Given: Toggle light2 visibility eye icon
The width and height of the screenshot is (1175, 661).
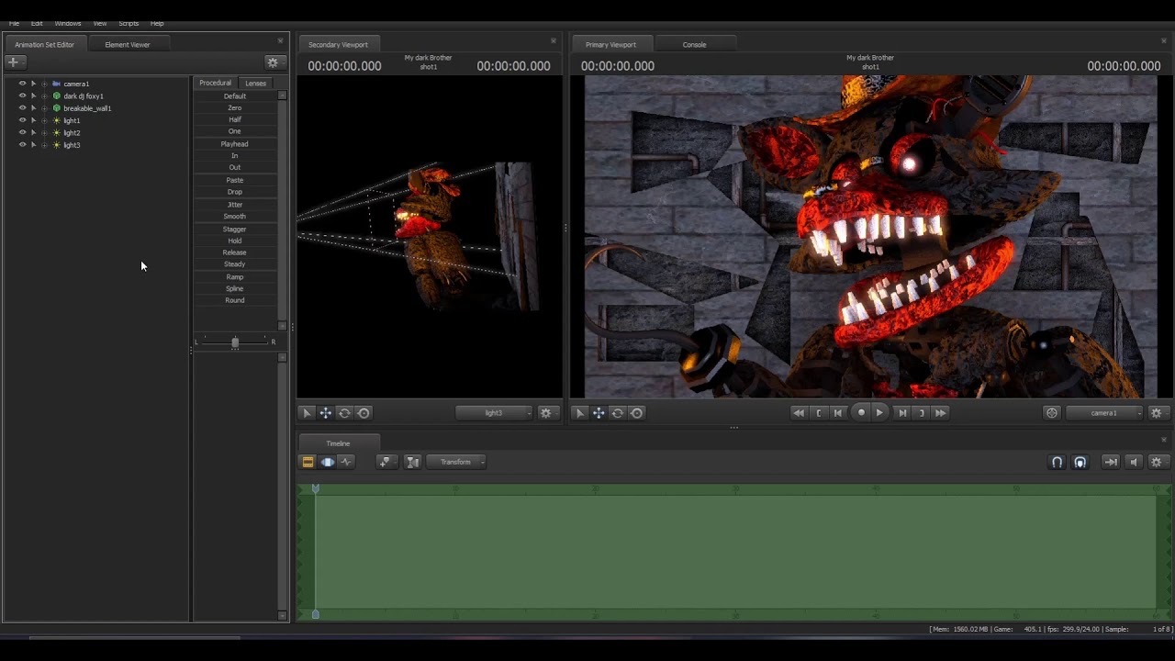Looking at the screenshot, I should [23, 132].
